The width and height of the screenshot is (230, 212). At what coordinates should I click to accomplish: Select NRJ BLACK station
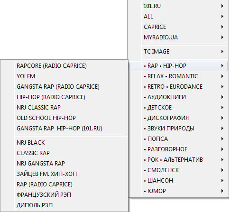(64, 143)
